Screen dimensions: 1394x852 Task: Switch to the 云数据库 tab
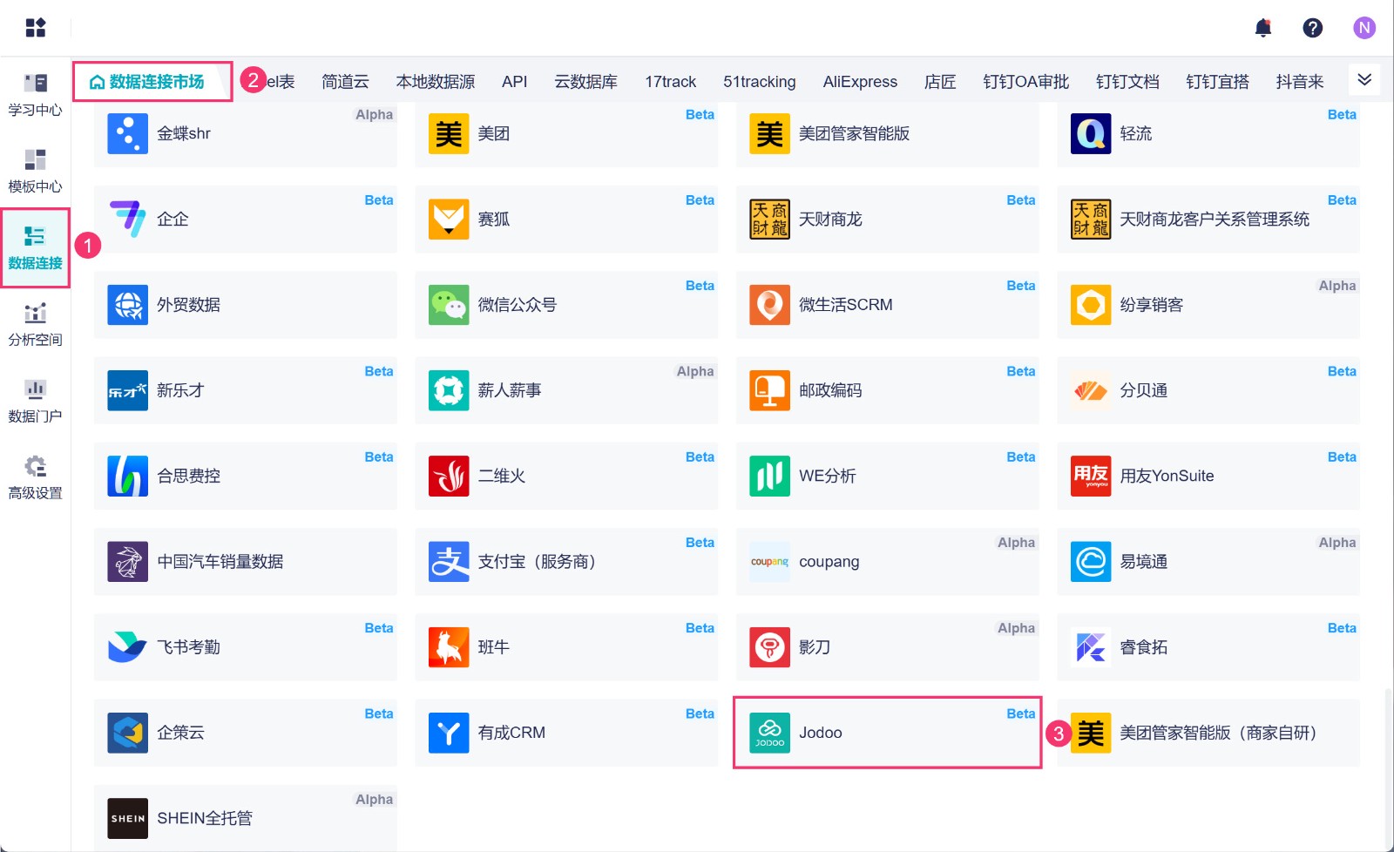tap(586, 81)
